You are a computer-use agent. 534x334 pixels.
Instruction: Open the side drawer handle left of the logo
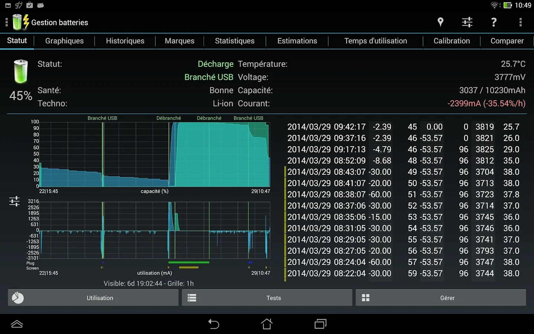[x=6, y=22]
